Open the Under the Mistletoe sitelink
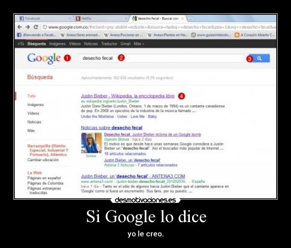This screenshot has height=248, width=291. tap(97, 117)
